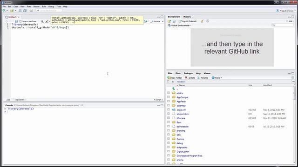Screen dimensions: 298x167
Task: Click the Load workspace icon in Environment
Action: [x=169, y=21]
